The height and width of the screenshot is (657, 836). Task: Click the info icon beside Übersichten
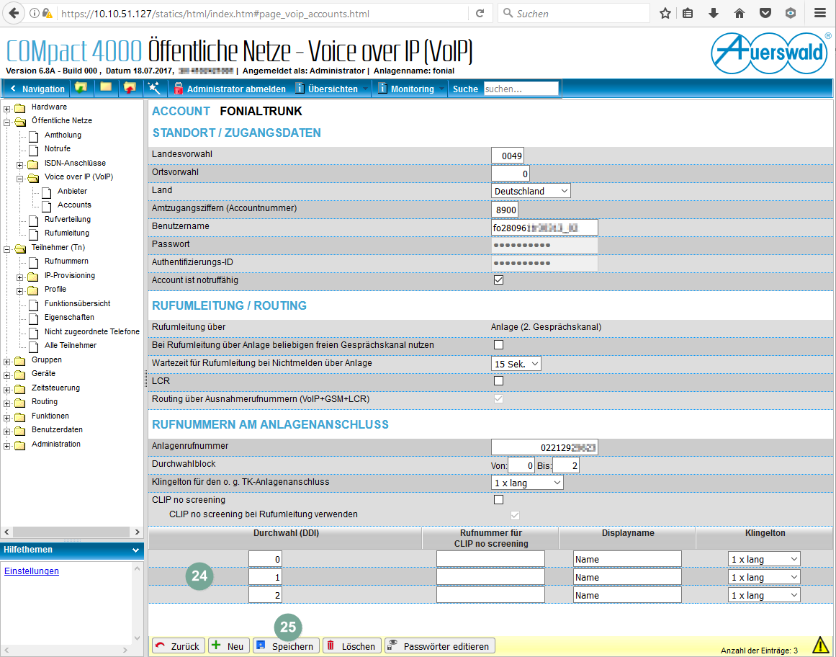coord(300,89)
